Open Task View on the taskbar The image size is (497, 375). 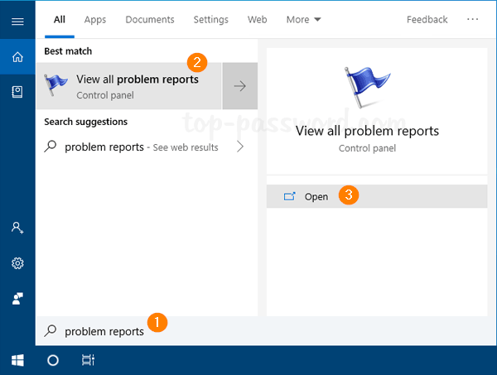[x=88, y=360]
